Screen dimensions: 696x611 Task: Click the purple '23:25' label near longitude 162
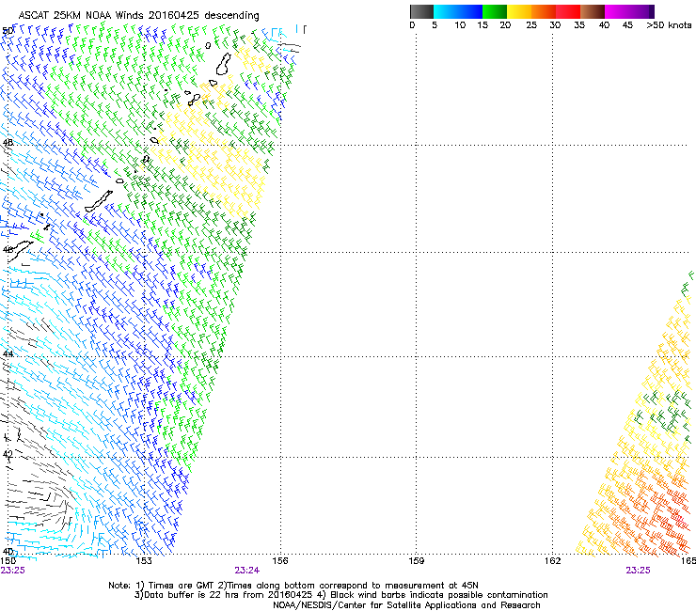point(638,571)
